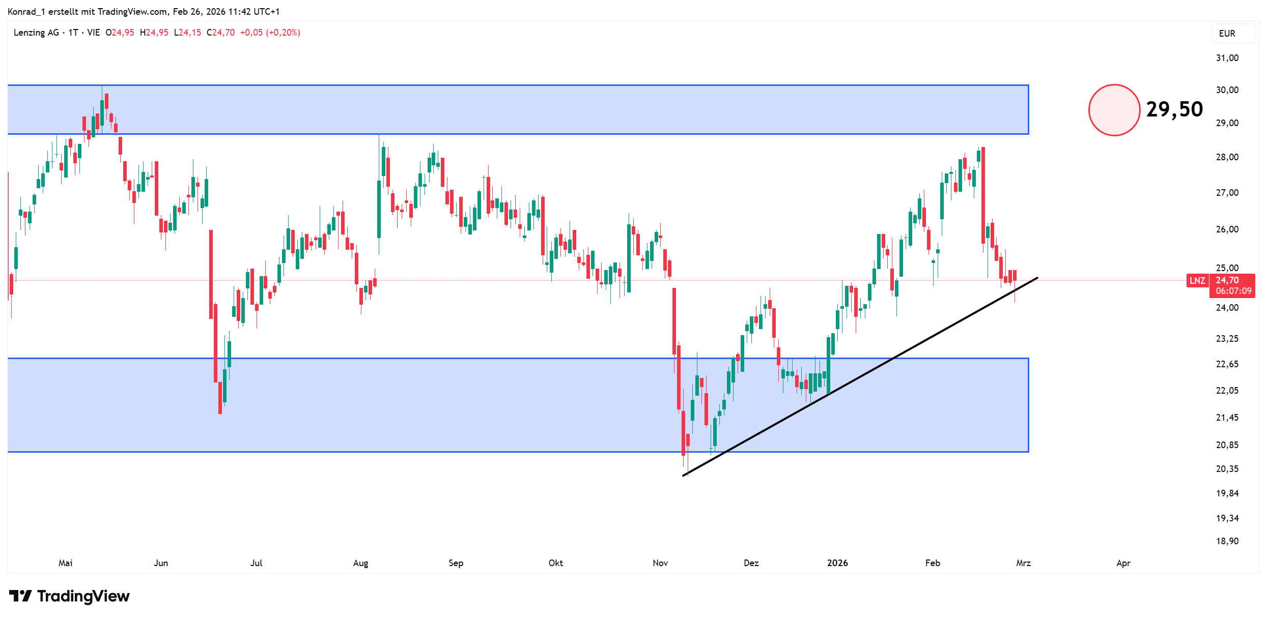Screen dimensions: 1267x619
Task: Click the Lenzing AG symbol title
Action: point(36,33)
